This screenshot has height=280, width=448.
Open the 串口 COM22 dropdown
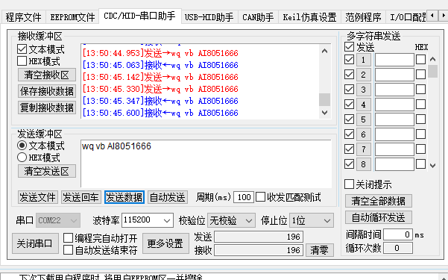click(x=58, y=220)
